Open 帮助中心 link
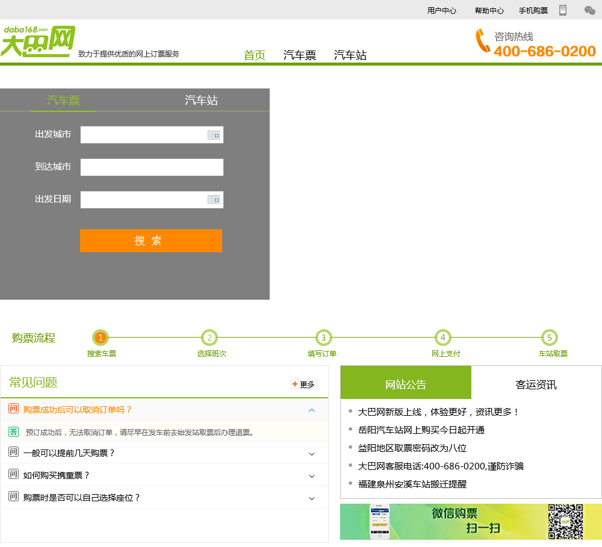This screenshot has height=547, width=602. click(x=489, y=10)
